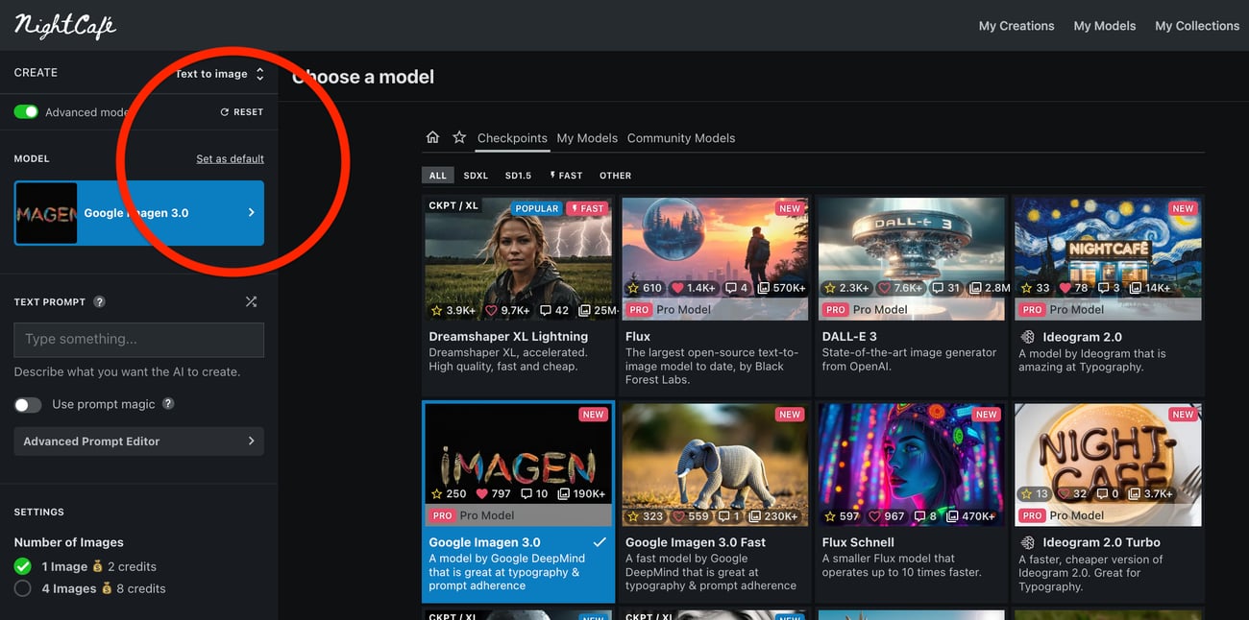This screenshot has height=620, width=1249.
Task: Click Ideogram logo icon beside Ideogram 2.0
Action: pyautogui.click(x=1027, y=337)
